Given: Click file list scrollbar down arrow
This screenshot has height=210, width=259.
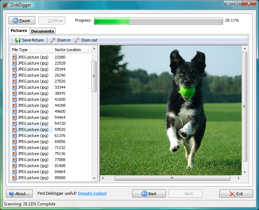Looking at the screenshot, I should [x=94, y=178].
